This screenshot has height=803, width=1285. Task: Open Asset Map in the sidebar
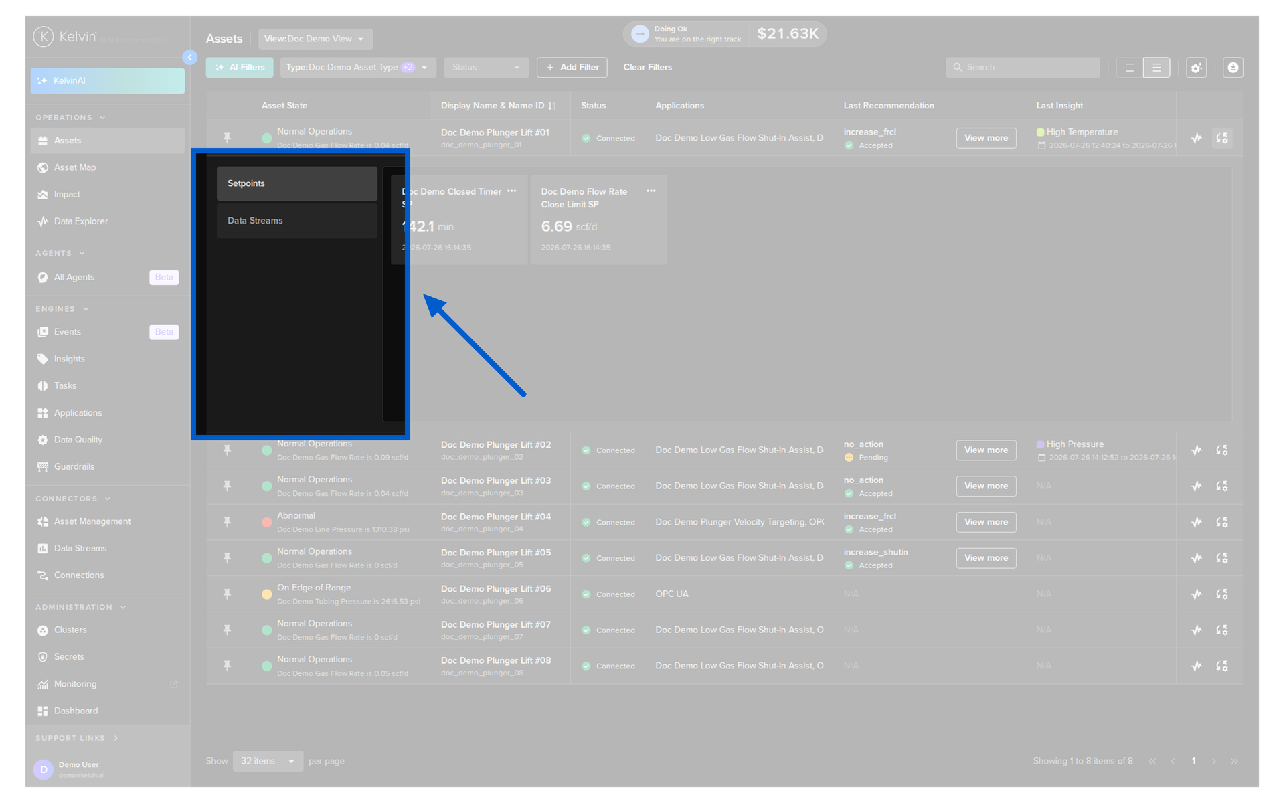click(107, 167)
